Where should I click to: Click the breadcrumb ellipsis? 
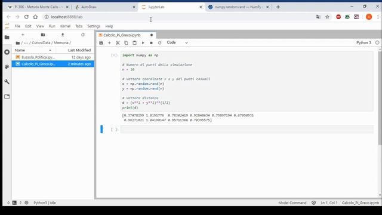(26, 43)
